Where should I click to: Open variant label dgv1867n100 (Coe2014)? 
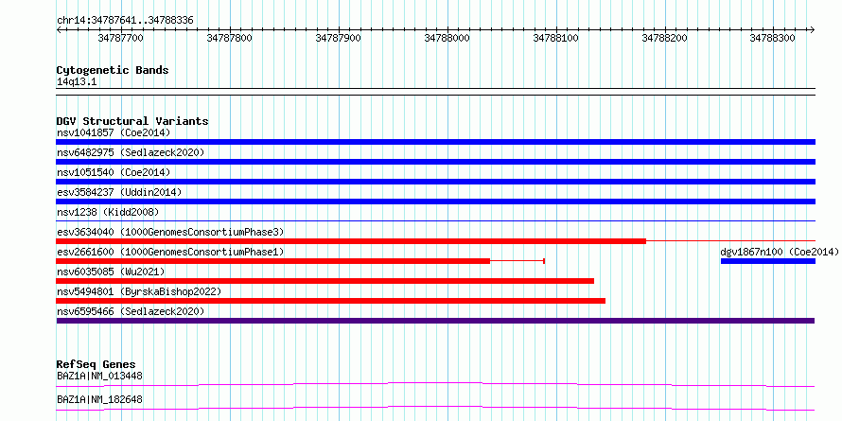780,252
